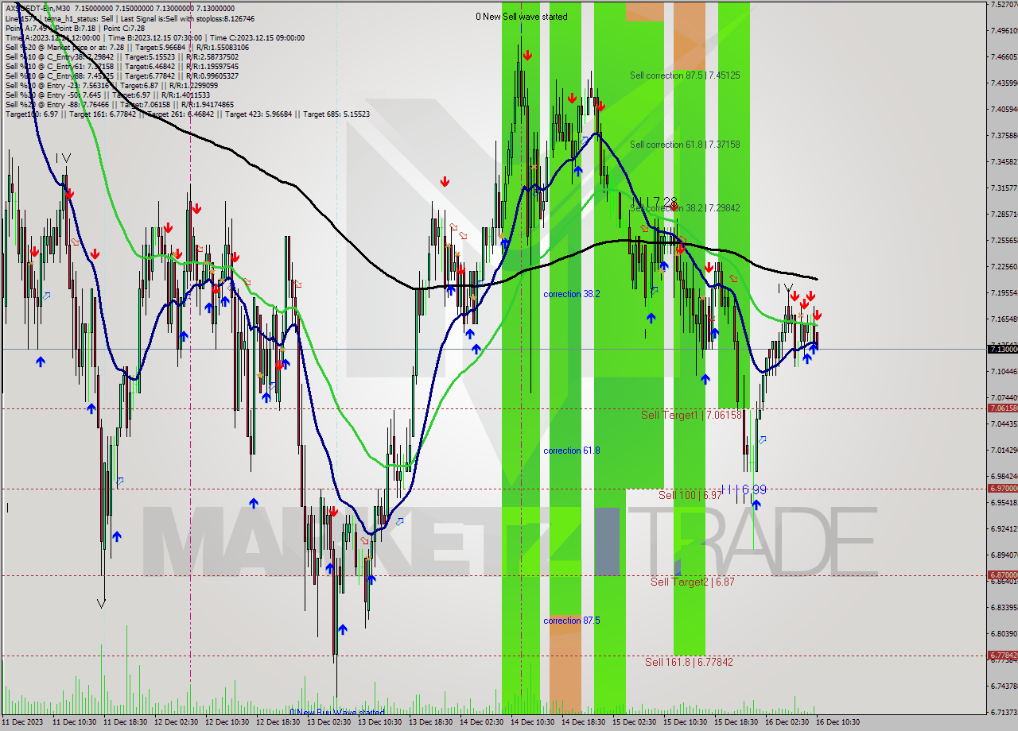Click '16 Dec 10:30' on the time axis

click(838, 722)
